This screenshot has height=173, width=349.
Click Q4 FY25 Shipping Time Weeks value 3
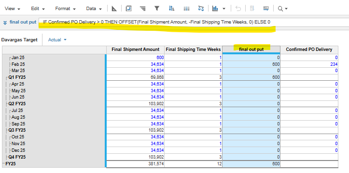click(x=193, y=157)
